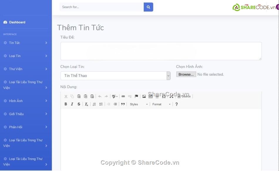
Task: Click the Cut scissors icon in editor
Action: pyautogui.click(x=66, y=96)
